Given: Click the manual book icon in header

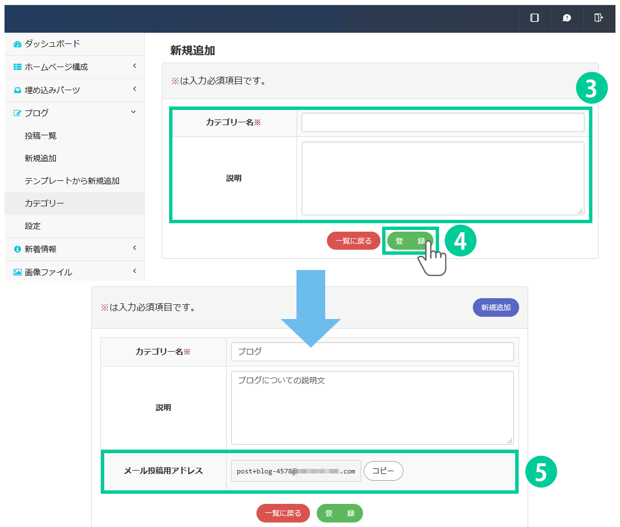Looking at the screenshot, I should 534,18.
